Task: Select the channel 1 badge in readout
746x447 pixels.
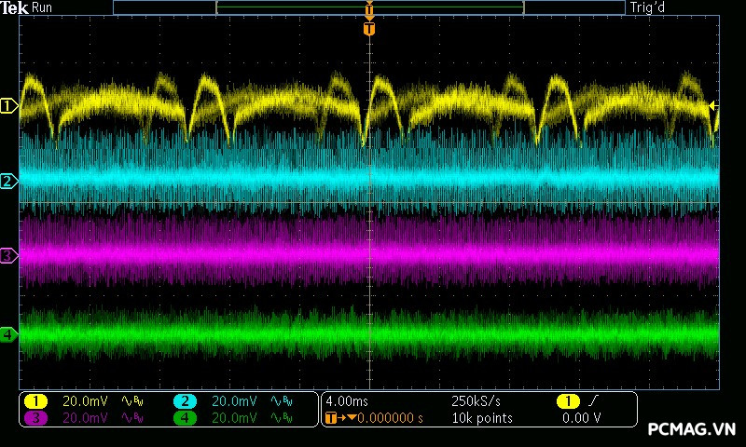Action: click(x=36, y=401)
